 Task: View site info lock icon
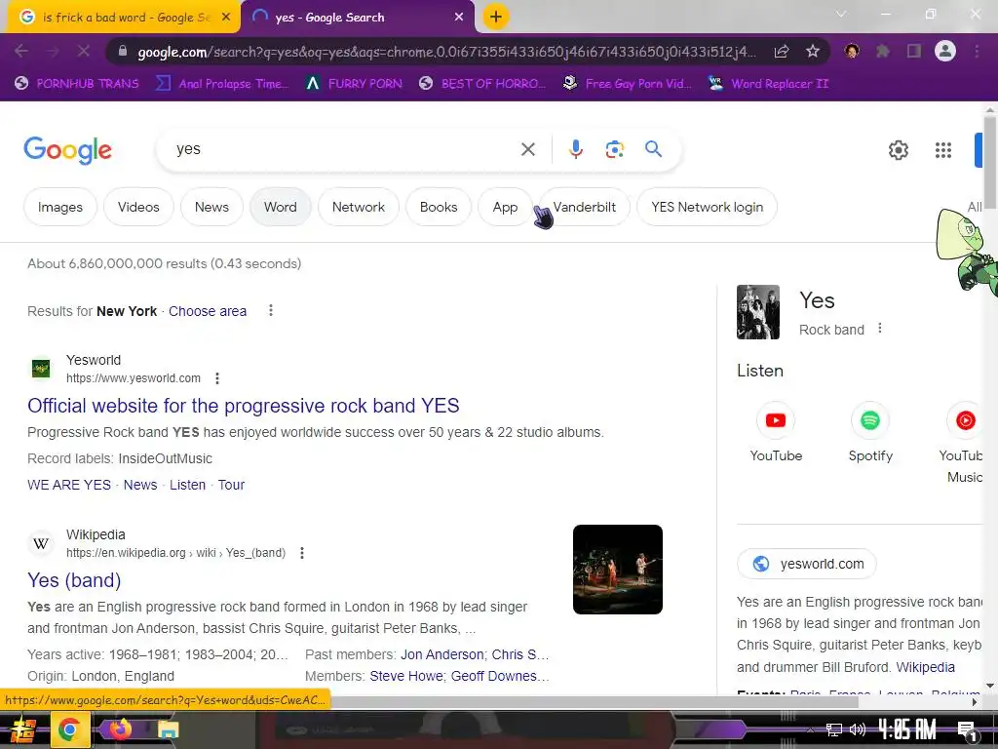tap(124, 52)
